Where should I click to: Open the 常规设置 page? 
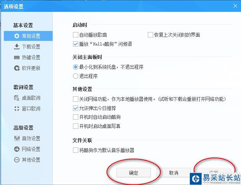point(28,36)
